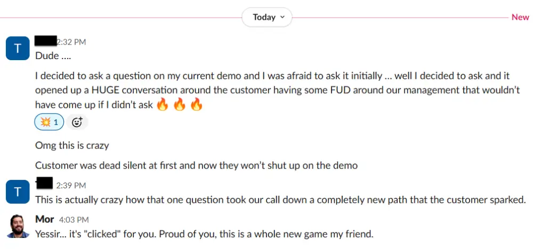
Task: Open the profile via the "Mor" sender name
Action: [x=45, y=219]
